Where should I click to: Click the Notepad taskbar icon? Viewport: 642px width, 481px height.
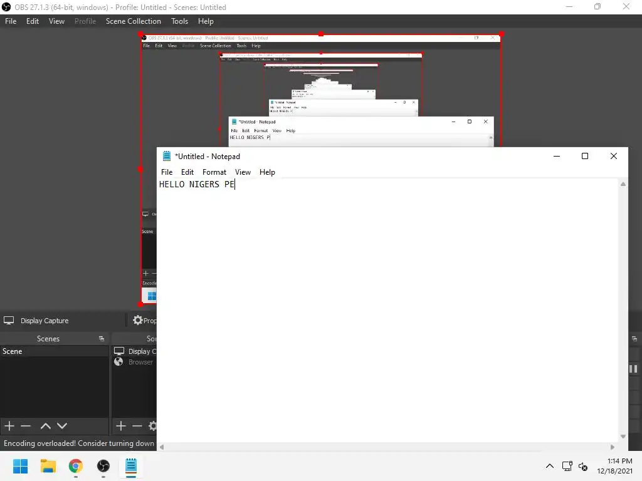click(131, 466)
